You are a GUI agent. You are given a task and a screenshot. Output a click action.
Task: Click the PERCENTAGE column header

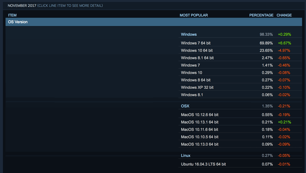click(x=261, y=15)
